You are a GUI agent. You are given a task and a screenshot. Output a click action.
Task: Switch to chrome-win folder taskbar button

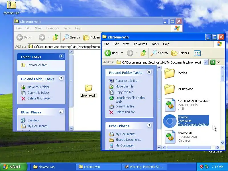53,167
